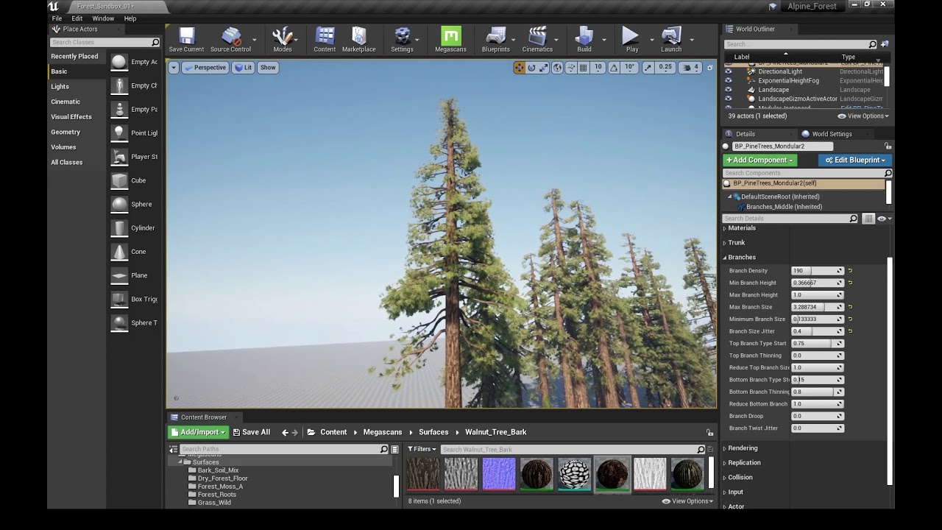The image size is (942, 530).
Task: Select the Forest_Roots folder
Action: click(216, 495)
